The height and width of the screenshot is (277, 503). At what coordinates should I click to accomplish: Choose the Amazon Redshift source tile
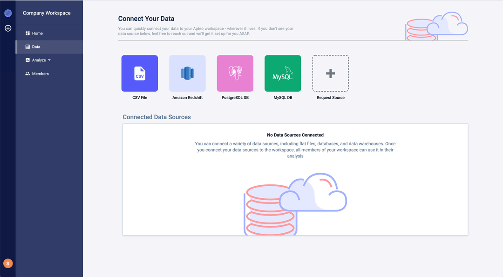187,74
